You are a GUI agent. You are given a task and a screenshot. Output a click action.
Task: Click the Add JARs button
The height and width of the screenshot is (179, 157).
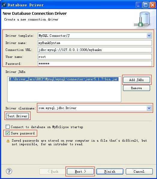(x=137, y=80)
